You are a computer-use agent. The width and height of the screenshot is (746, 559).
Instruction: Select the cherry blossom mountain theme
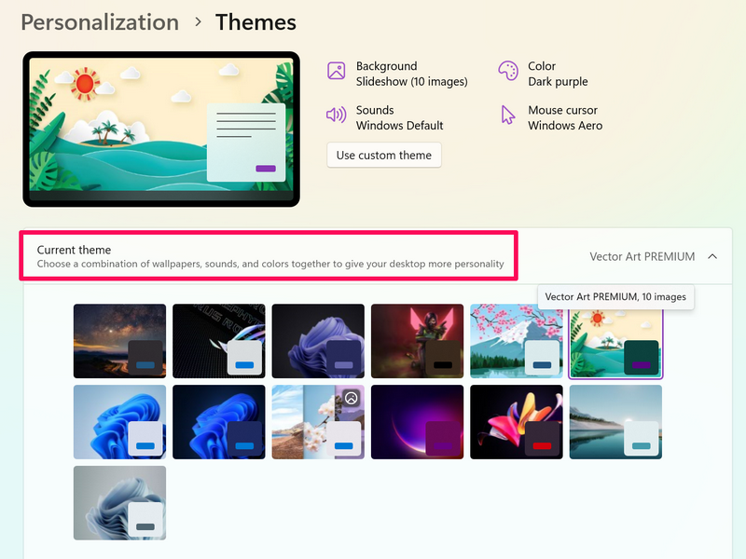pyautogui.click(x=517, y=341)
